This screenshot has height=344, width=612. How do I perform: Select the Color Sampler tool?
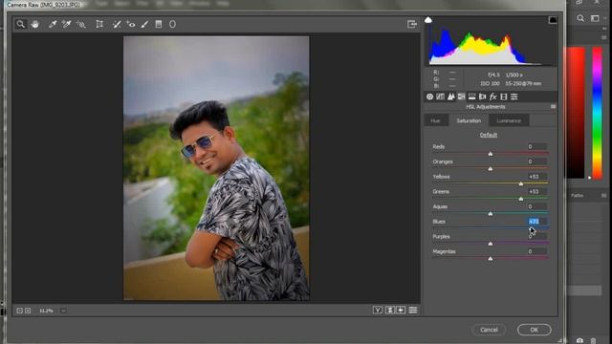click(66, 24)
